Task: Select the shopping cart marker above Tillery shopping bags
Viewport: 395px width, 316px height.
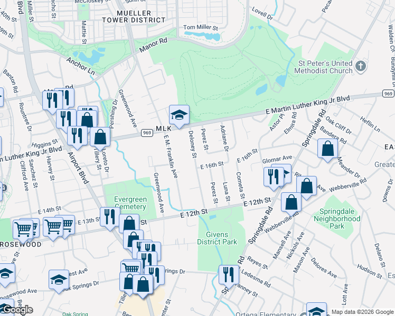Action: (x=131, y=268)
